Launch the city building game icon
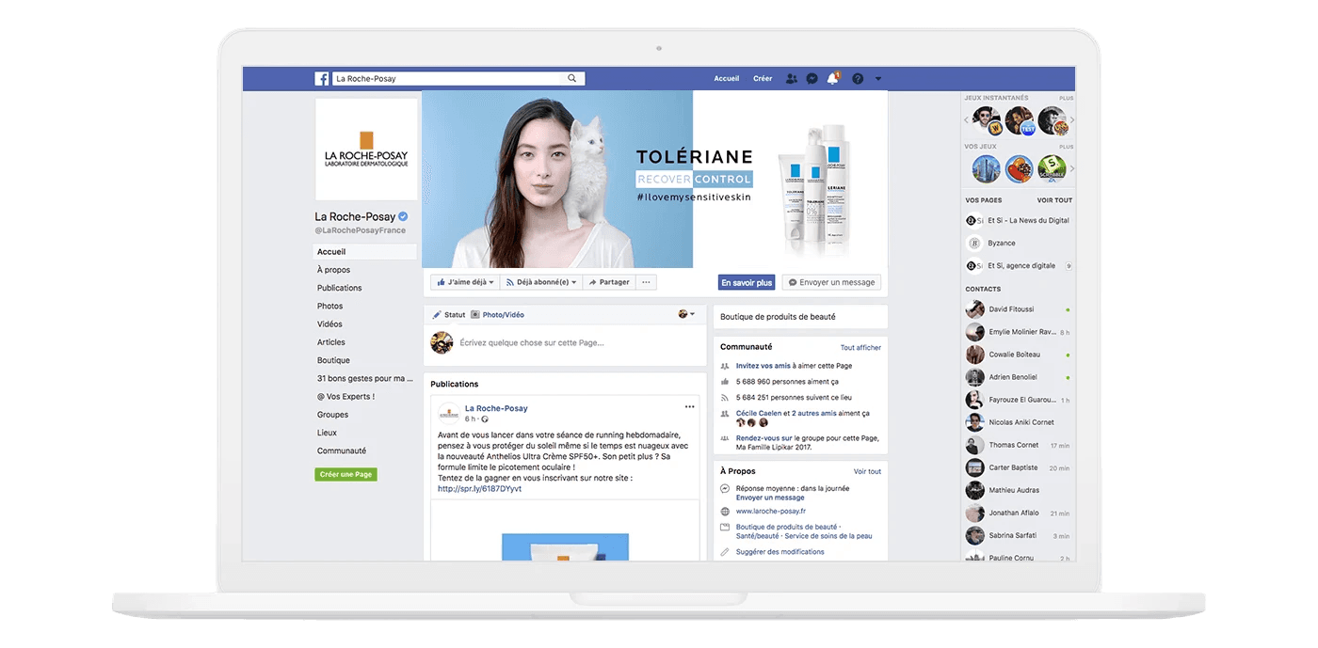Viewport: 1318px width, 648px height. point(987,169)
